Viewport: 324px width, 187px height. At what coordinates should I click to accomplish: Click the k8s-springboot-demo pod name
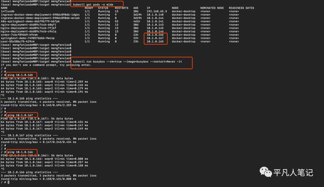(30, 21)
